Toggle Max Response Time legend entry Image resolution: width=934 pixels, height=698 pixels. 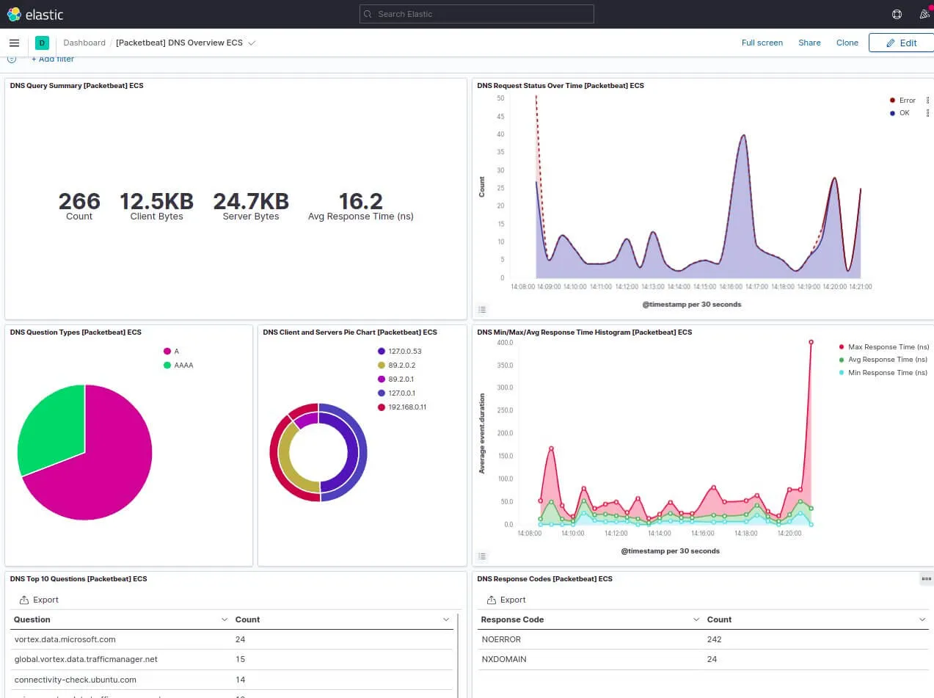tap(883, 346)
